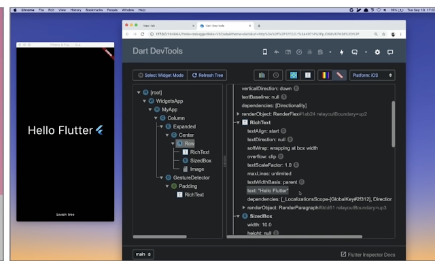Open DevTools settings gear icon
Image resolution: width=435 pixels, height=261 pixels.
point(377,52)
